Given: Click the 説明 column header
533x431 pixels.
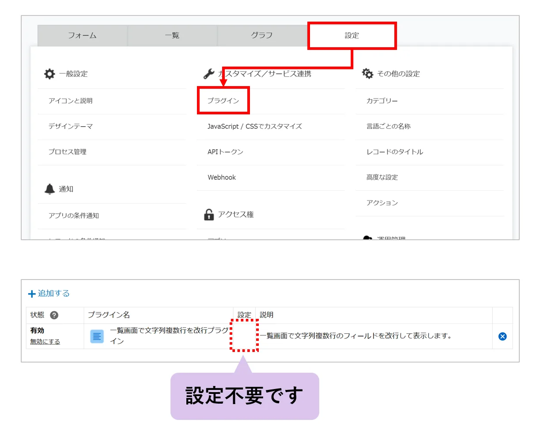Looking at the screenshot, I should click(x=266, y=315).
